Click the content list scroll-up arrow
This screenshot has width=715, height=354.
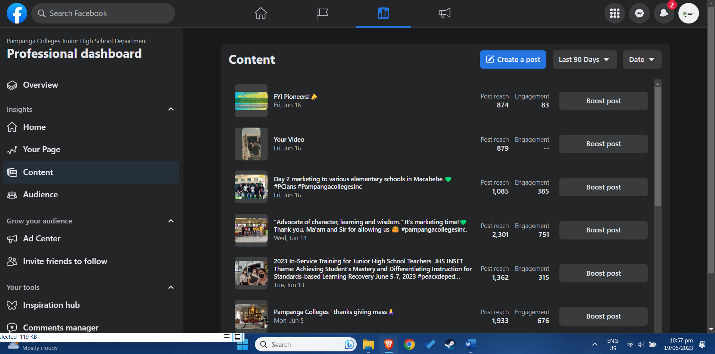[658, 84]
